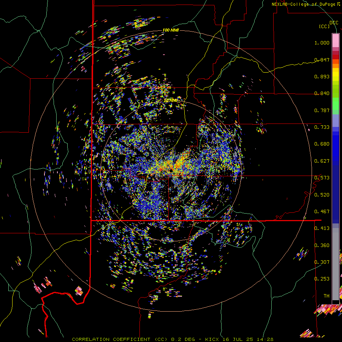Pick the red band of the color scale
The width and height of the screenshot is (342, 342).
(x=336, y=57)
